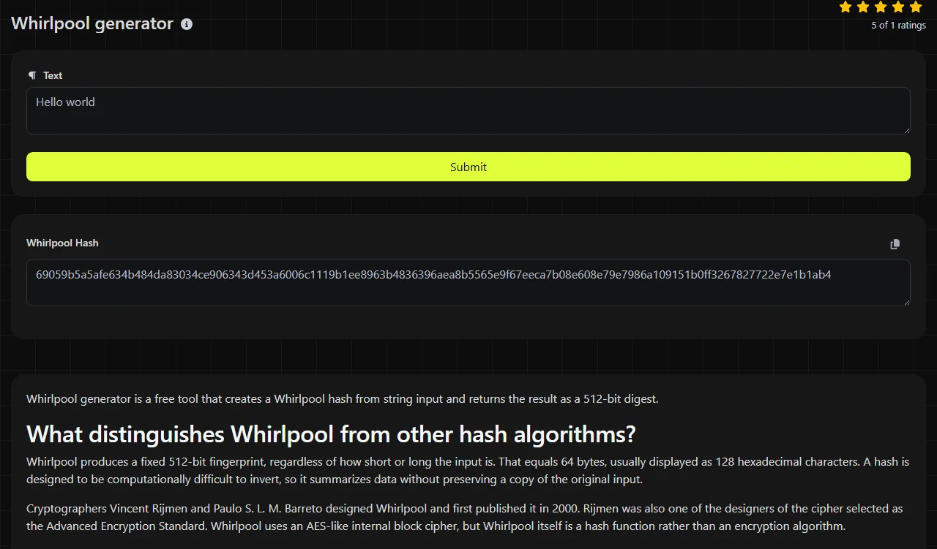Focus the Text input with Hello world
Viewport: 937px width, 549px height.
tap(468, 111)
